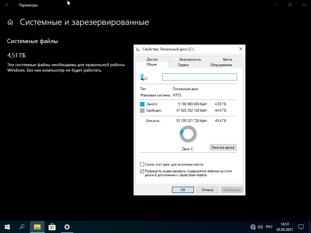
Task: Switch to the Доступ tab
Action: pyautogui.click(x=152, y=59)
